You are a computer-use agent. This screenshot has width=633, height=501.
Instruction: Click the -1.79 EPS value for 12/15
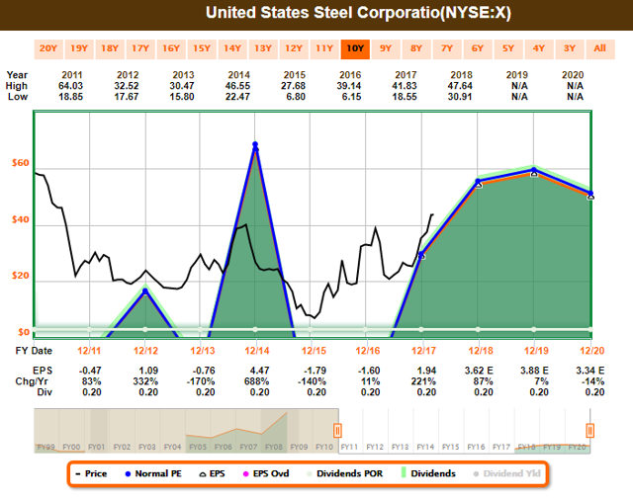tap(314, 371)
